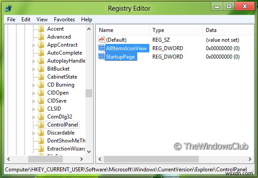
Task: Select the Advanced key label
Action: tap(59, 37)
